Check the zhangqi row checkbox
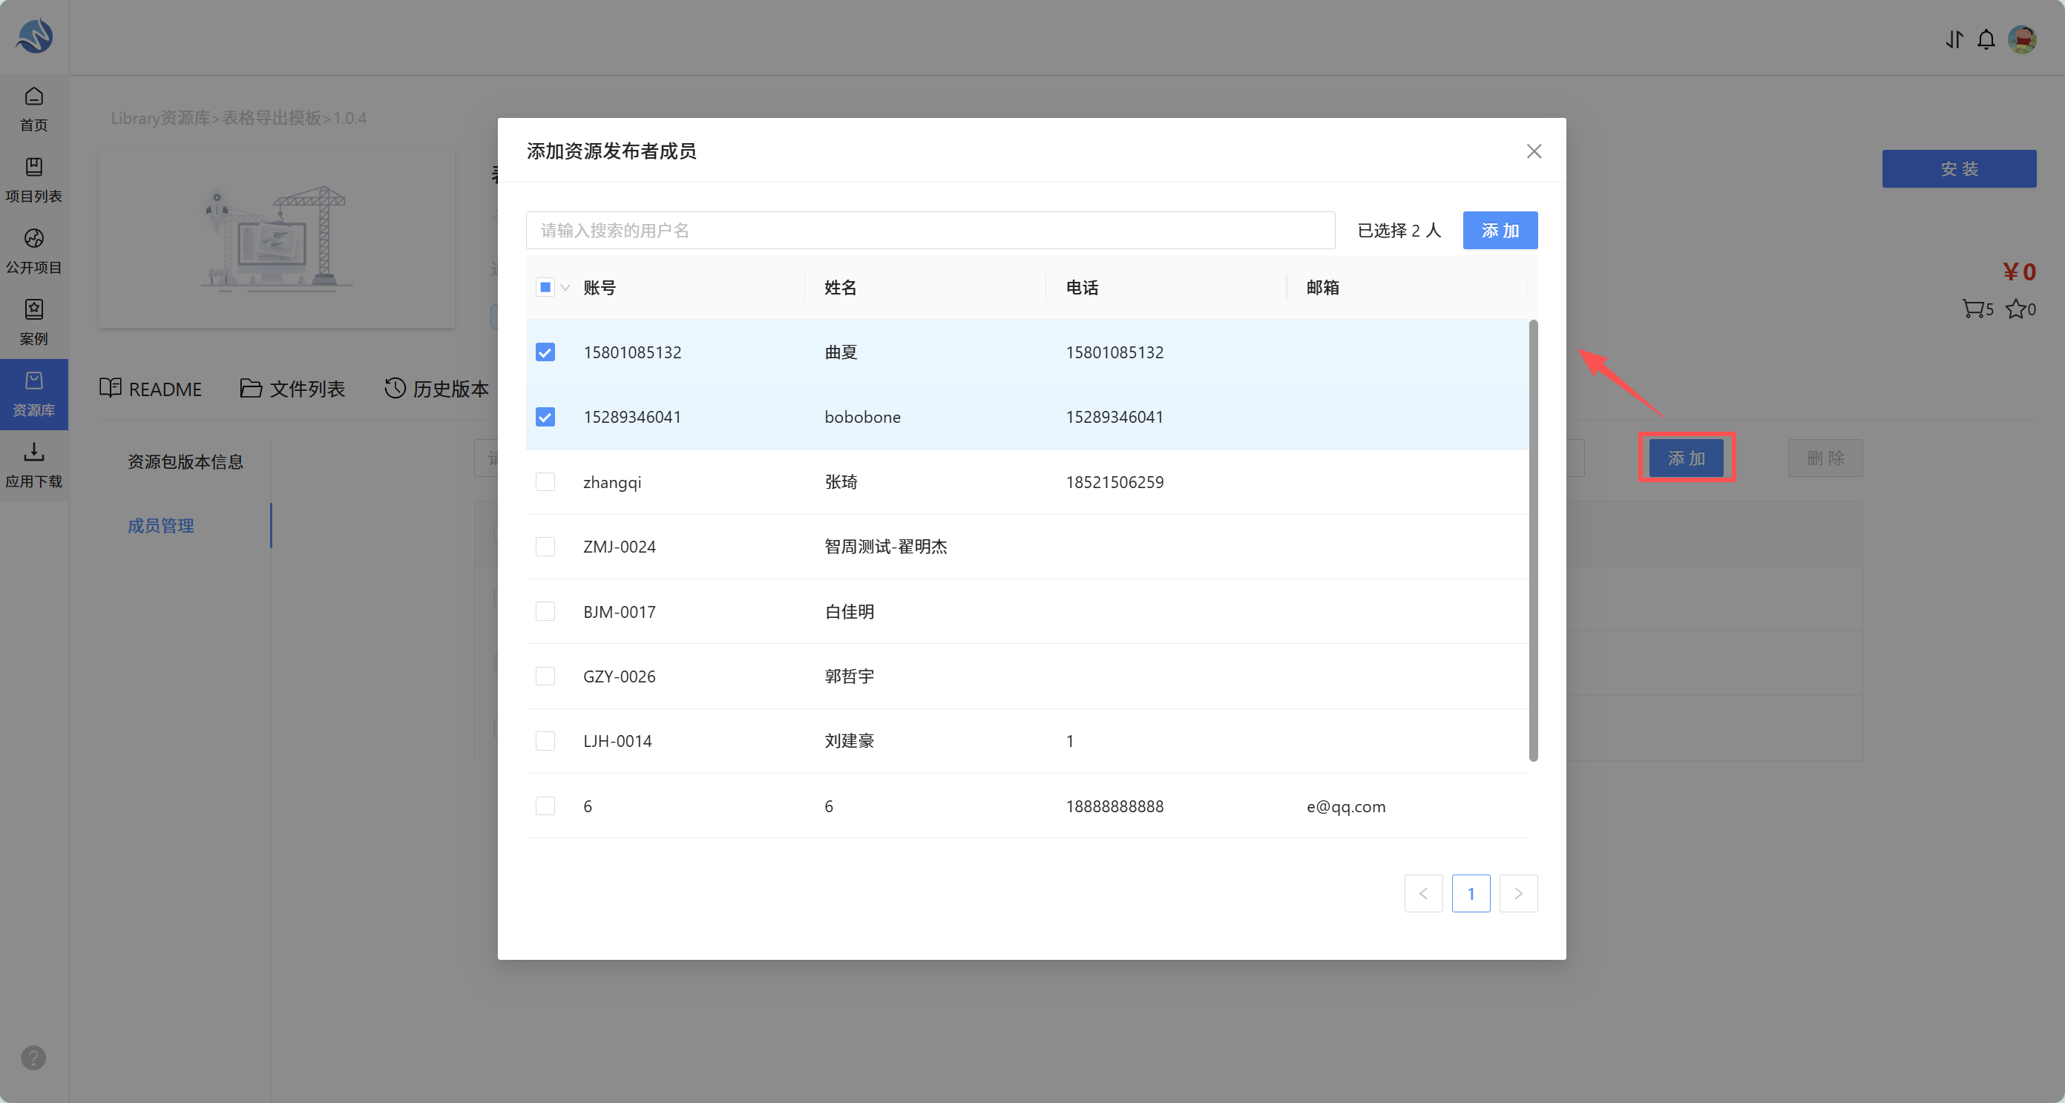2065x1103 pixels. (x=545, y=481)
